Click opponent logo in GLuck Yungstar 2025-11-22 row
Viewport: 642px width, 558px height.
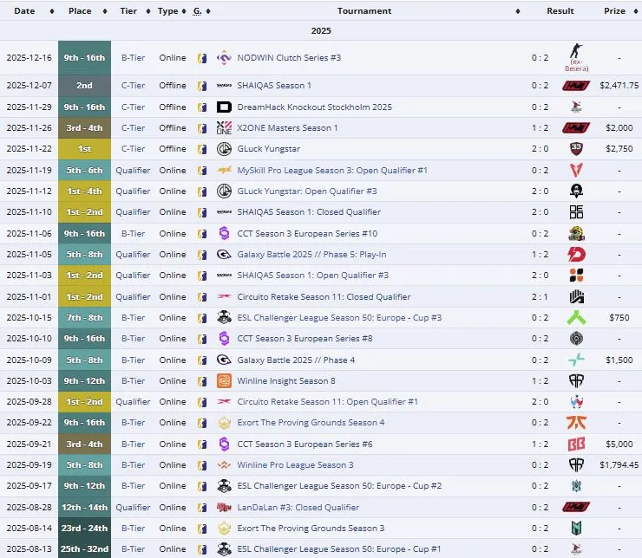(576, 149)
